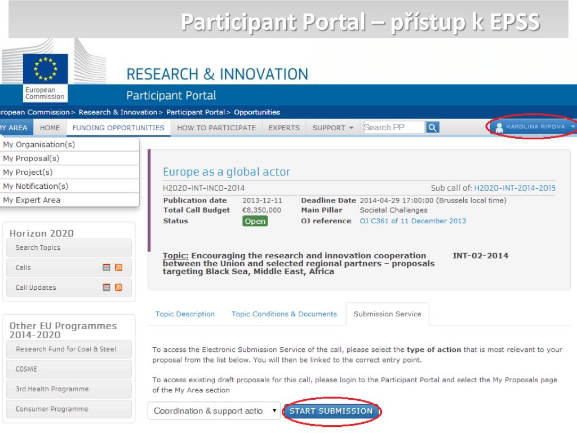Image resolution: width=577 pixels, height=433 pixels.
Task: Open the Calls sidebar item
Action: 69,268
